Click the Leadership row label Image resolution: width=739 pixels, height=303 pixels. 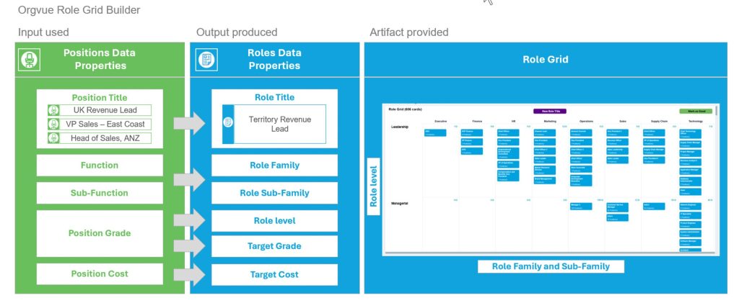(398, 127)
